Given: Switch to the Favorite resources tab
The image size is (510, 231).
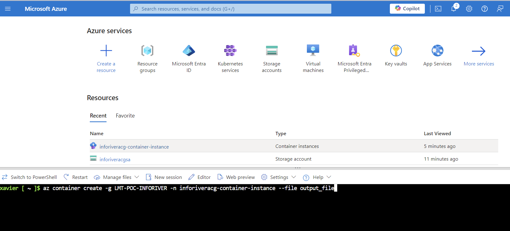Looking at the screenshot, I should point(125,116).
